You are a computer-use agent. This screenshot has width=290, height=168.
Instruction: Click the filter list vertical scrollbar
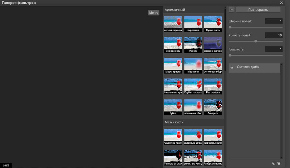225,40
